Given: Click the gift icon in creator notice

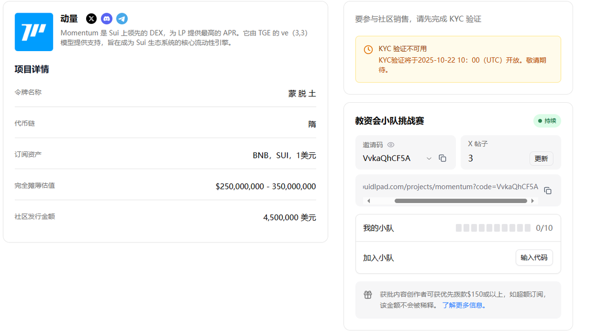Looking at the screenshot, I should [x=368, y=295].
